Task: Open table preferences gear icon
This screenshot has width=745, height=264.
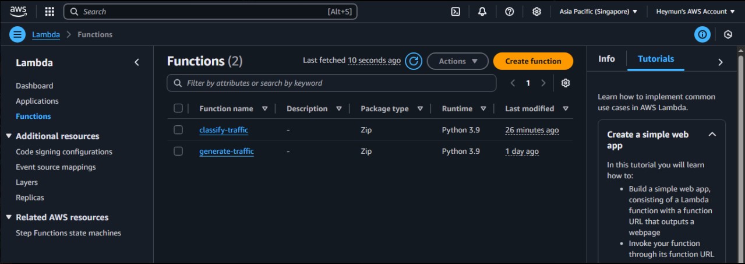Action: point(566,83)
